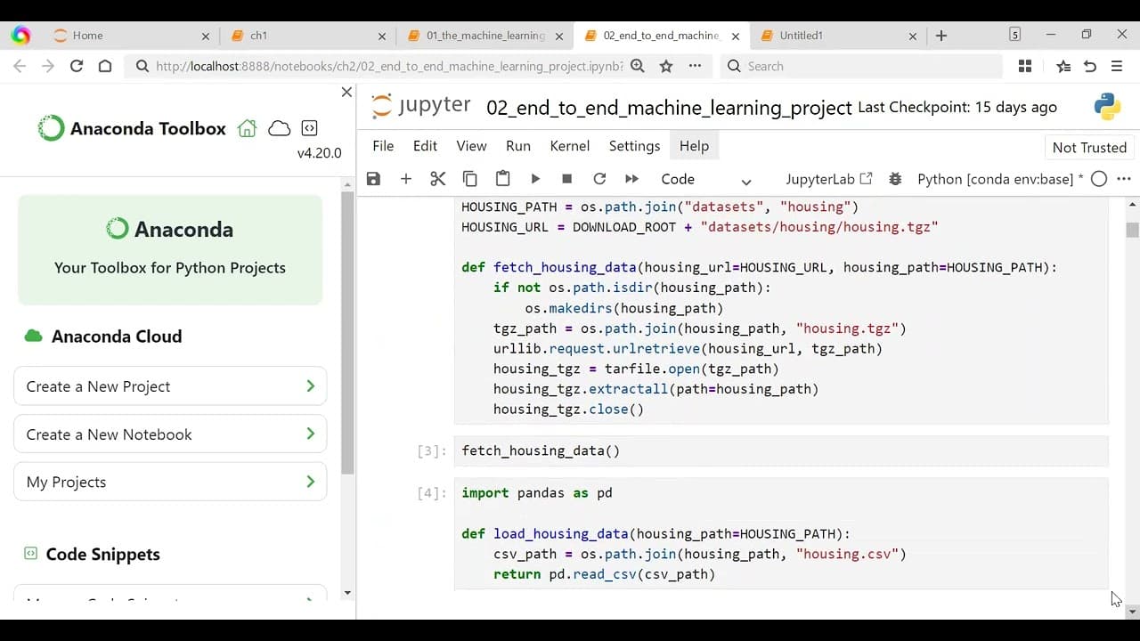This screenshot has width=1140, height=641.
Task: Switch kernel via Python [conda env:base]
Action: point(1000,179)
